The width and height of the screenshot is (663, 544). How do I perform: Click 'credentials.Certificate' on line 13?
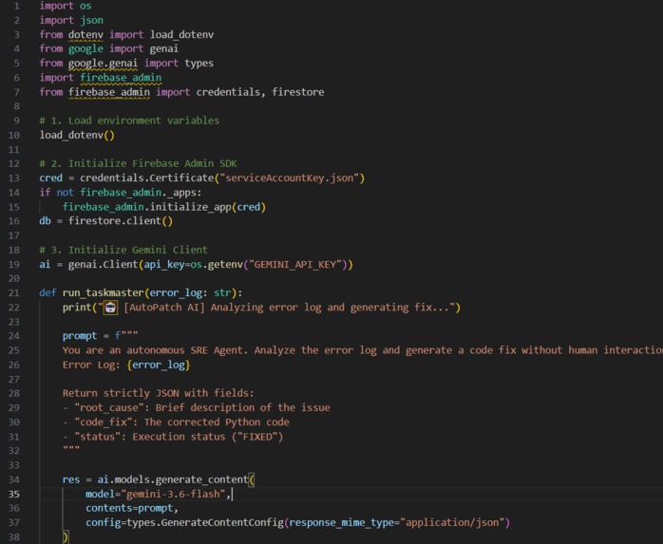[x=146, y=178]
